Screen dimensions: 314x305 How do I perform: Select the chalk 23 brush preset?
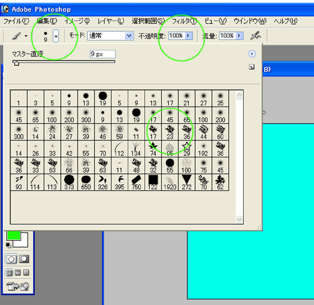tap(170, 132)
